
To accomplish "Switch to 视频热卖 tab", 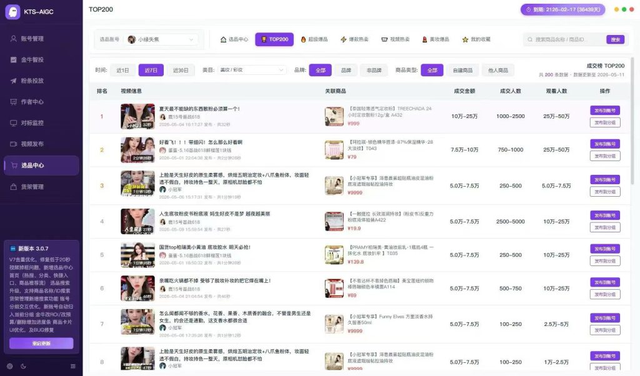I will [395, 39].
